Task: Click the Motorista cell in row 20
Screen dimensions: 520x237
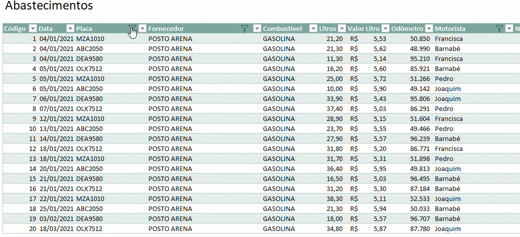Action: [x=447, y=228]
